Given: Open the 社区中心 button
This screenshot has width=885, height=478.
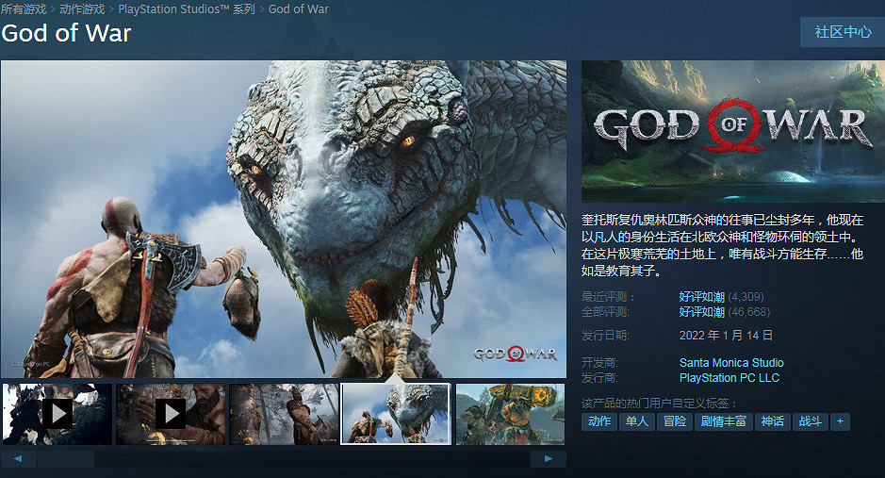Looking at the screenshot, I should pos(843,32).
